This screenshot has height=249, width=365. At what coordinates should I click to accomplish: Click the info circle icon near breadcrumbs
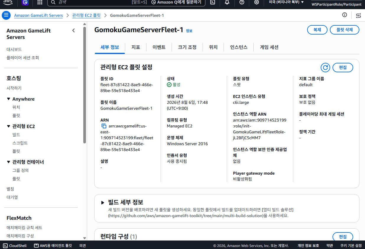pos(345,15)
